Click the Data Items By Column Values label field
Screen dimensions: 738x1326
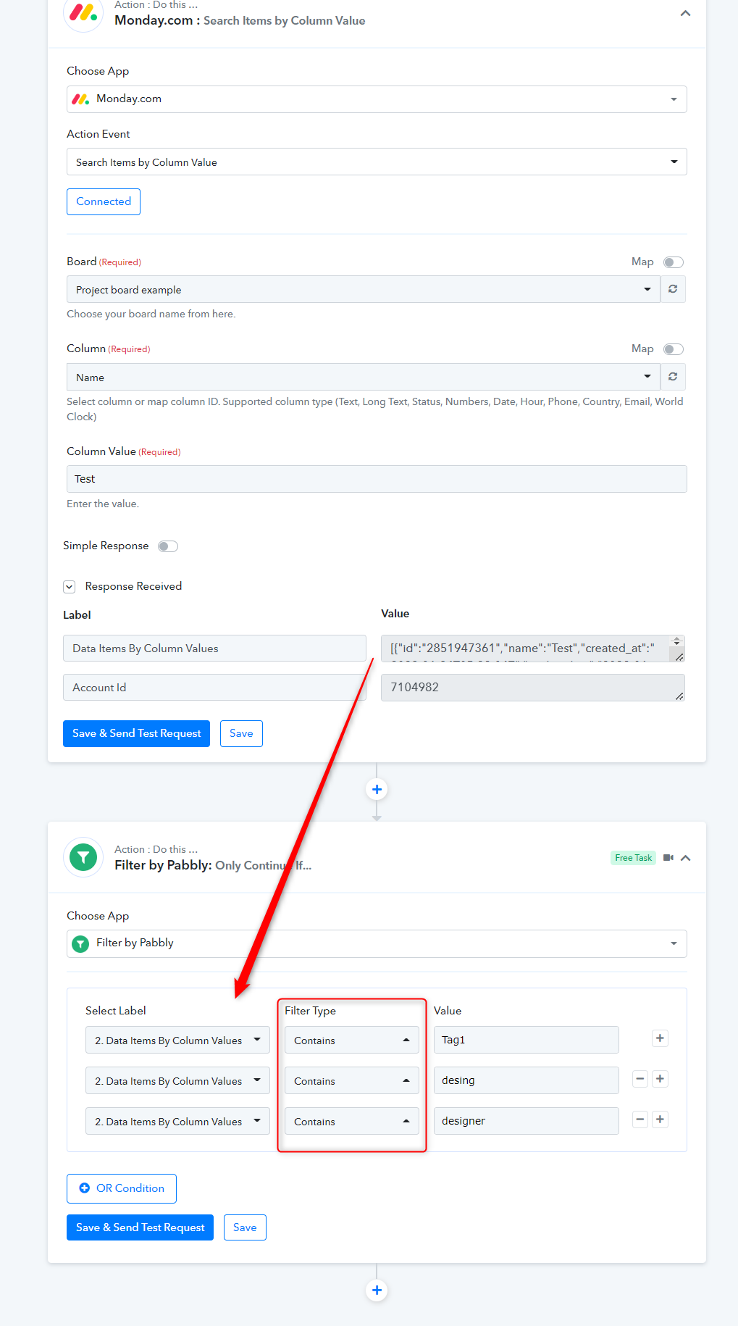click(x=214, y=649)
